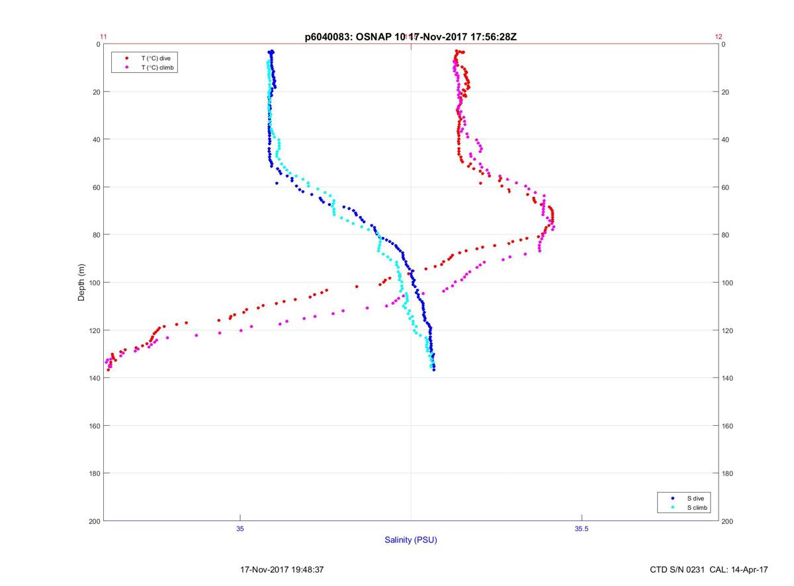Click the '35' salinity tick label
The width and height of the screenshot is (794, 586).
pyautogui.click(x=240, y=528)
